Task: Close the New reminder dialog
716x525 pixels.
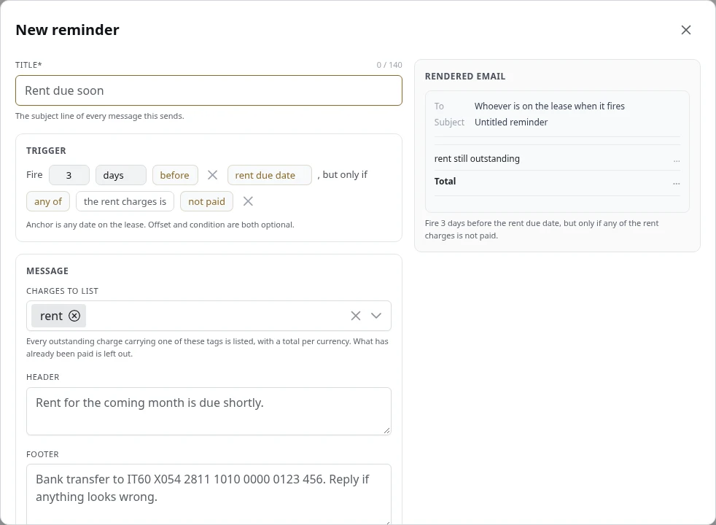Action: pos(685,30)
